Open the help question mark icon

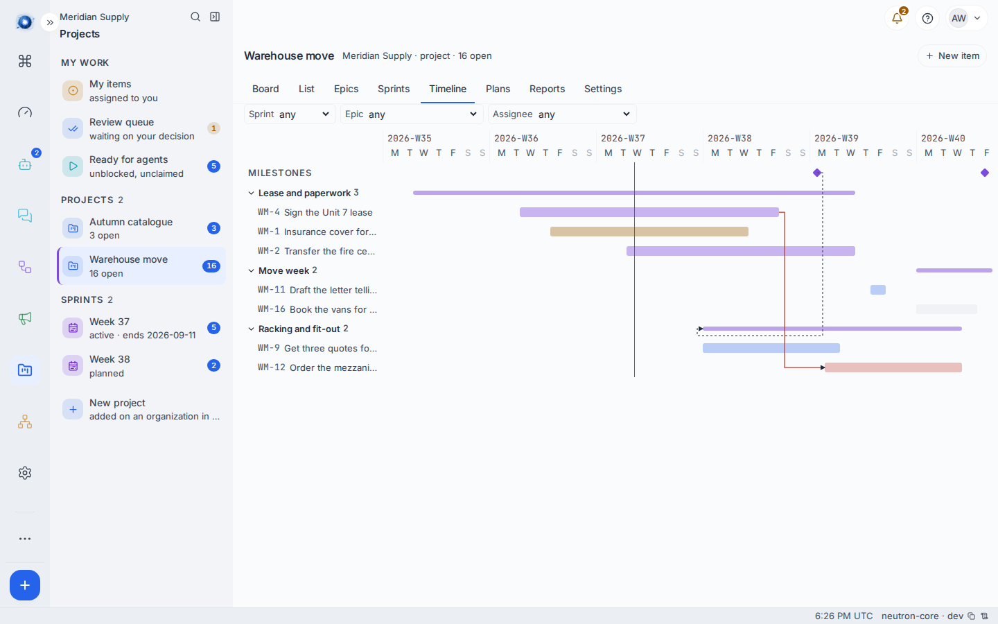(x=927, y=18)
